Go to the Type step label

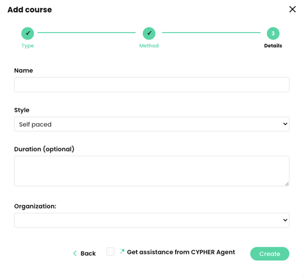pos(27,46)
